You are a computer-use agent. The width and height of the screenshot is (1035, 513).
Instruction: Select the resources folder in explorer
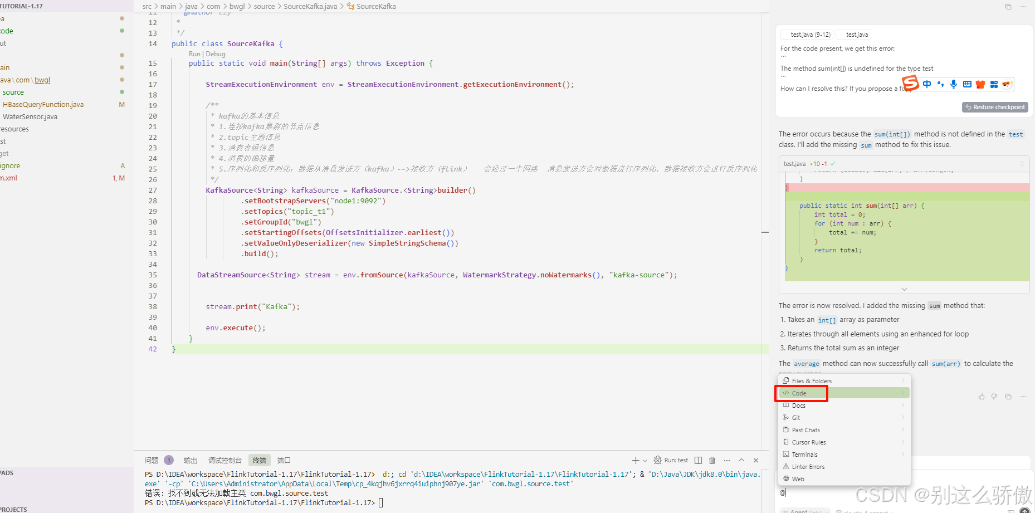[x=14, y=129]
